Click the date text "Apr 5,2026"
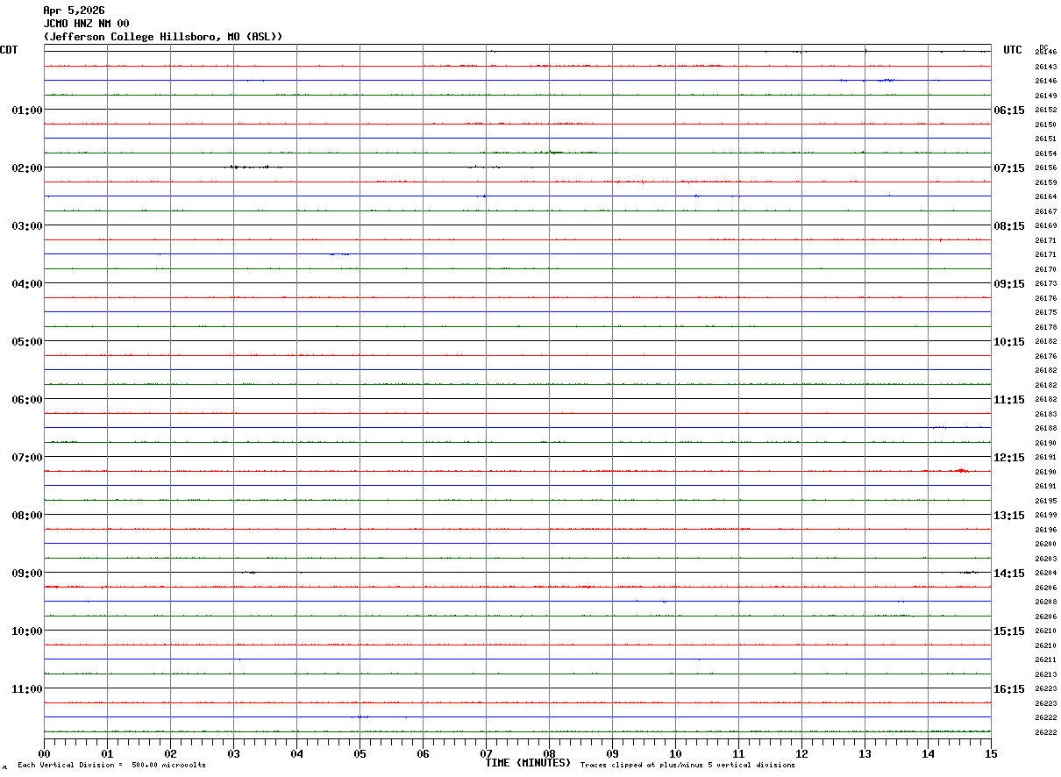Viewport: 1061px width, 777px height. point(74,11)
